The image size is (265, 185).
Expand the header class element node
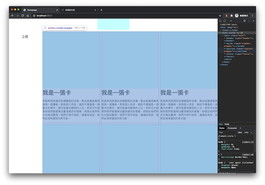coord(225,38)
